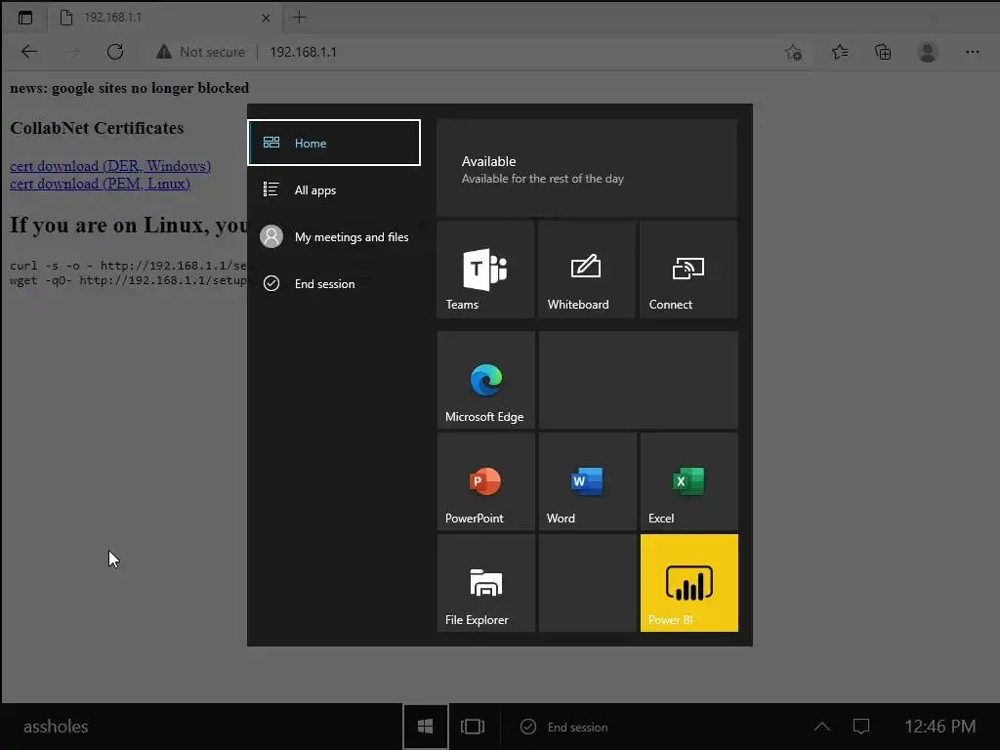This screenshot has width=1000, height=750.
Task: Open Edge Settings and more menu
Action: (x=972, y=52)
